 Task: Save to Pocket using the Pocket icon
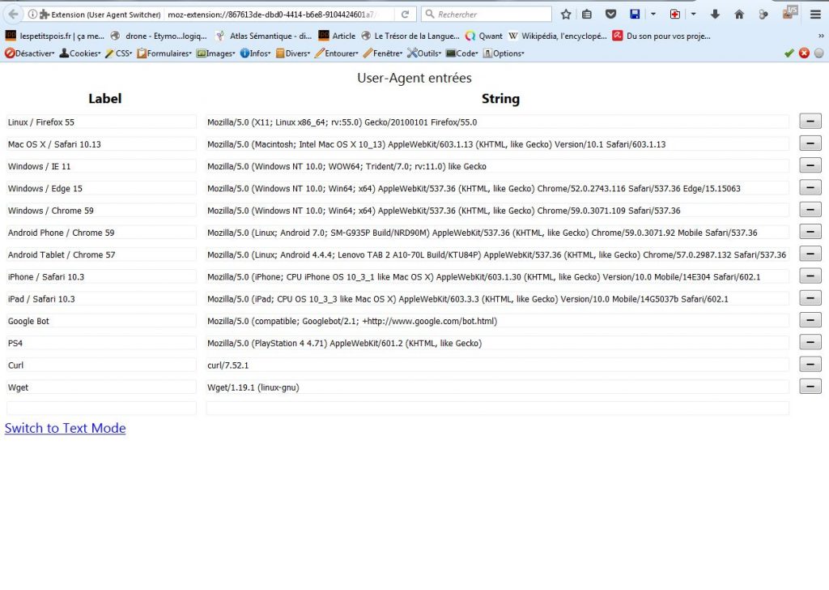pyautogui.click(x=610, y=15)
